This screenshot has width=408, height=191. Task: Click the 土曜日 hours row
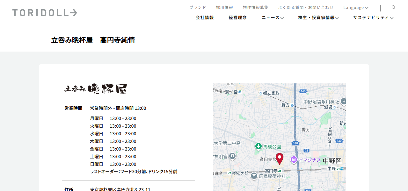(113, 157)
